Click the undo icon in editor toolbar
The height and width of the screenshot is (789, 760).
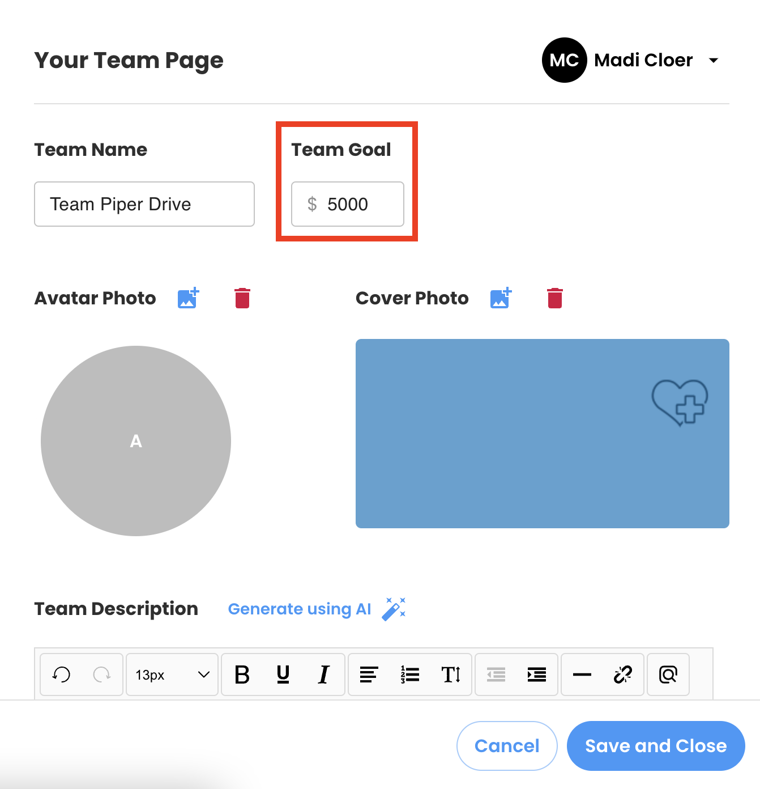(x=61, y=675)
